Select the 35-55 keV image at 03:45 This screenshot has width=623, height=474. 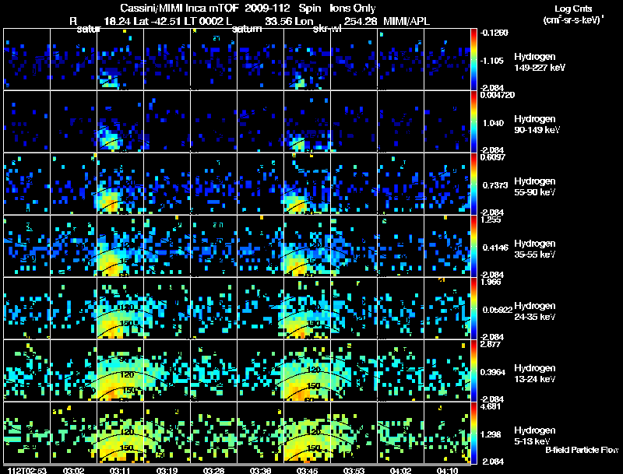(x=307, y=246)
